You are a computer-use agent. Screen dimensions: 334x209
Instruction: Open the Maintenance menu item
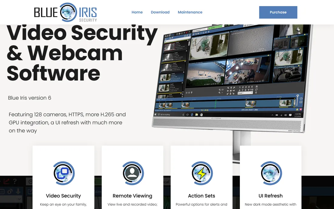(x=190, y=12)
